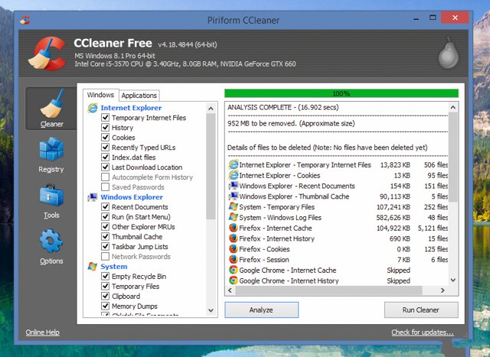Click the Chrome icon beside Internet History
490x357 pixels.
click(x=234, y=281)
